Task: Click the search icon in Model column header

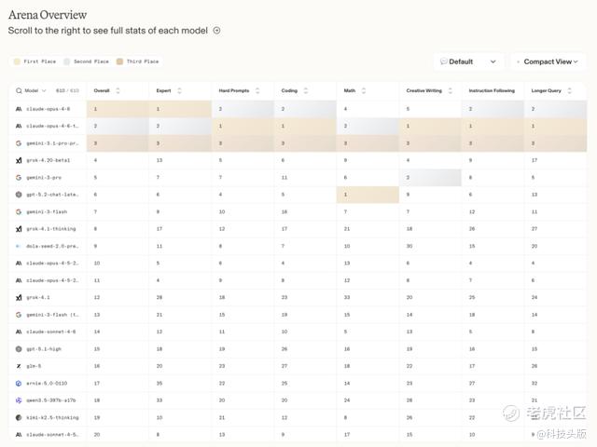Action: click(19, 91)
